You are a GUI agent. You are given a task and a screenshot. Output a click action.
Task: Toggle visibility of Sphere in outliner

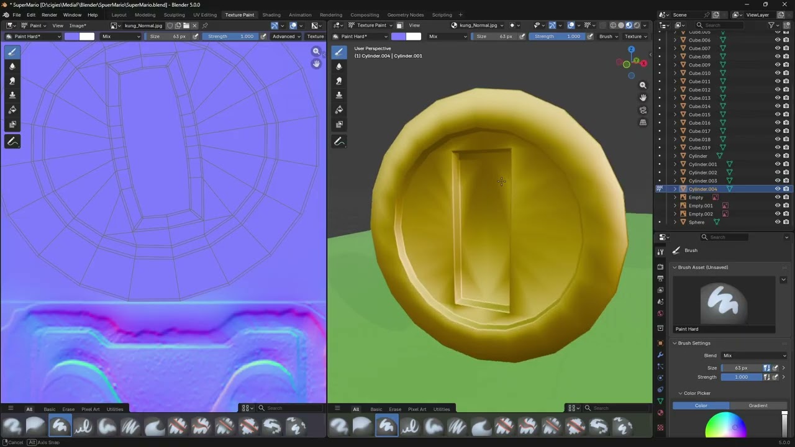pyautogui.click(x=778, y=222)
